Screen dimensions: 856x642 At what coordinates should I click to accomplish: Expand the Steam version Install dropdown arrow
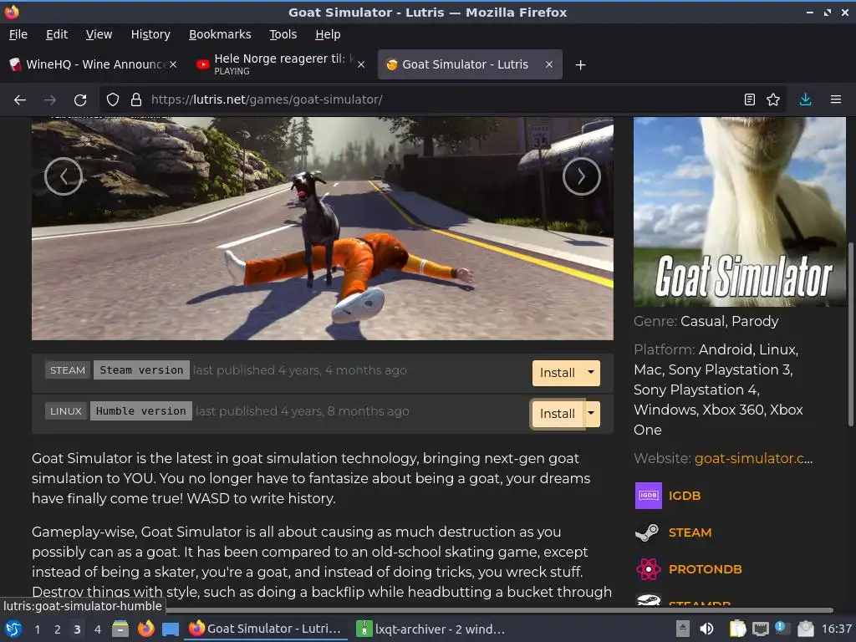click(x=591, y=373)
